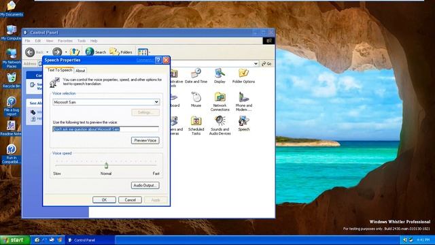
Task: Switch to the Text To Speech tab
Action: 60,70
